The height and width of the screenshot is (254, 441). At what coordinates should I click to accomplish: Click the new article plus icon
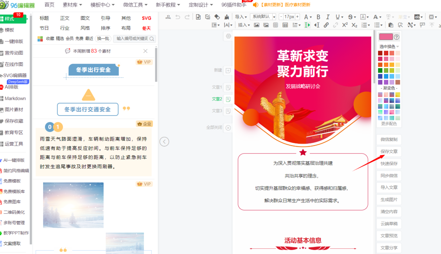tap(228, 71)
